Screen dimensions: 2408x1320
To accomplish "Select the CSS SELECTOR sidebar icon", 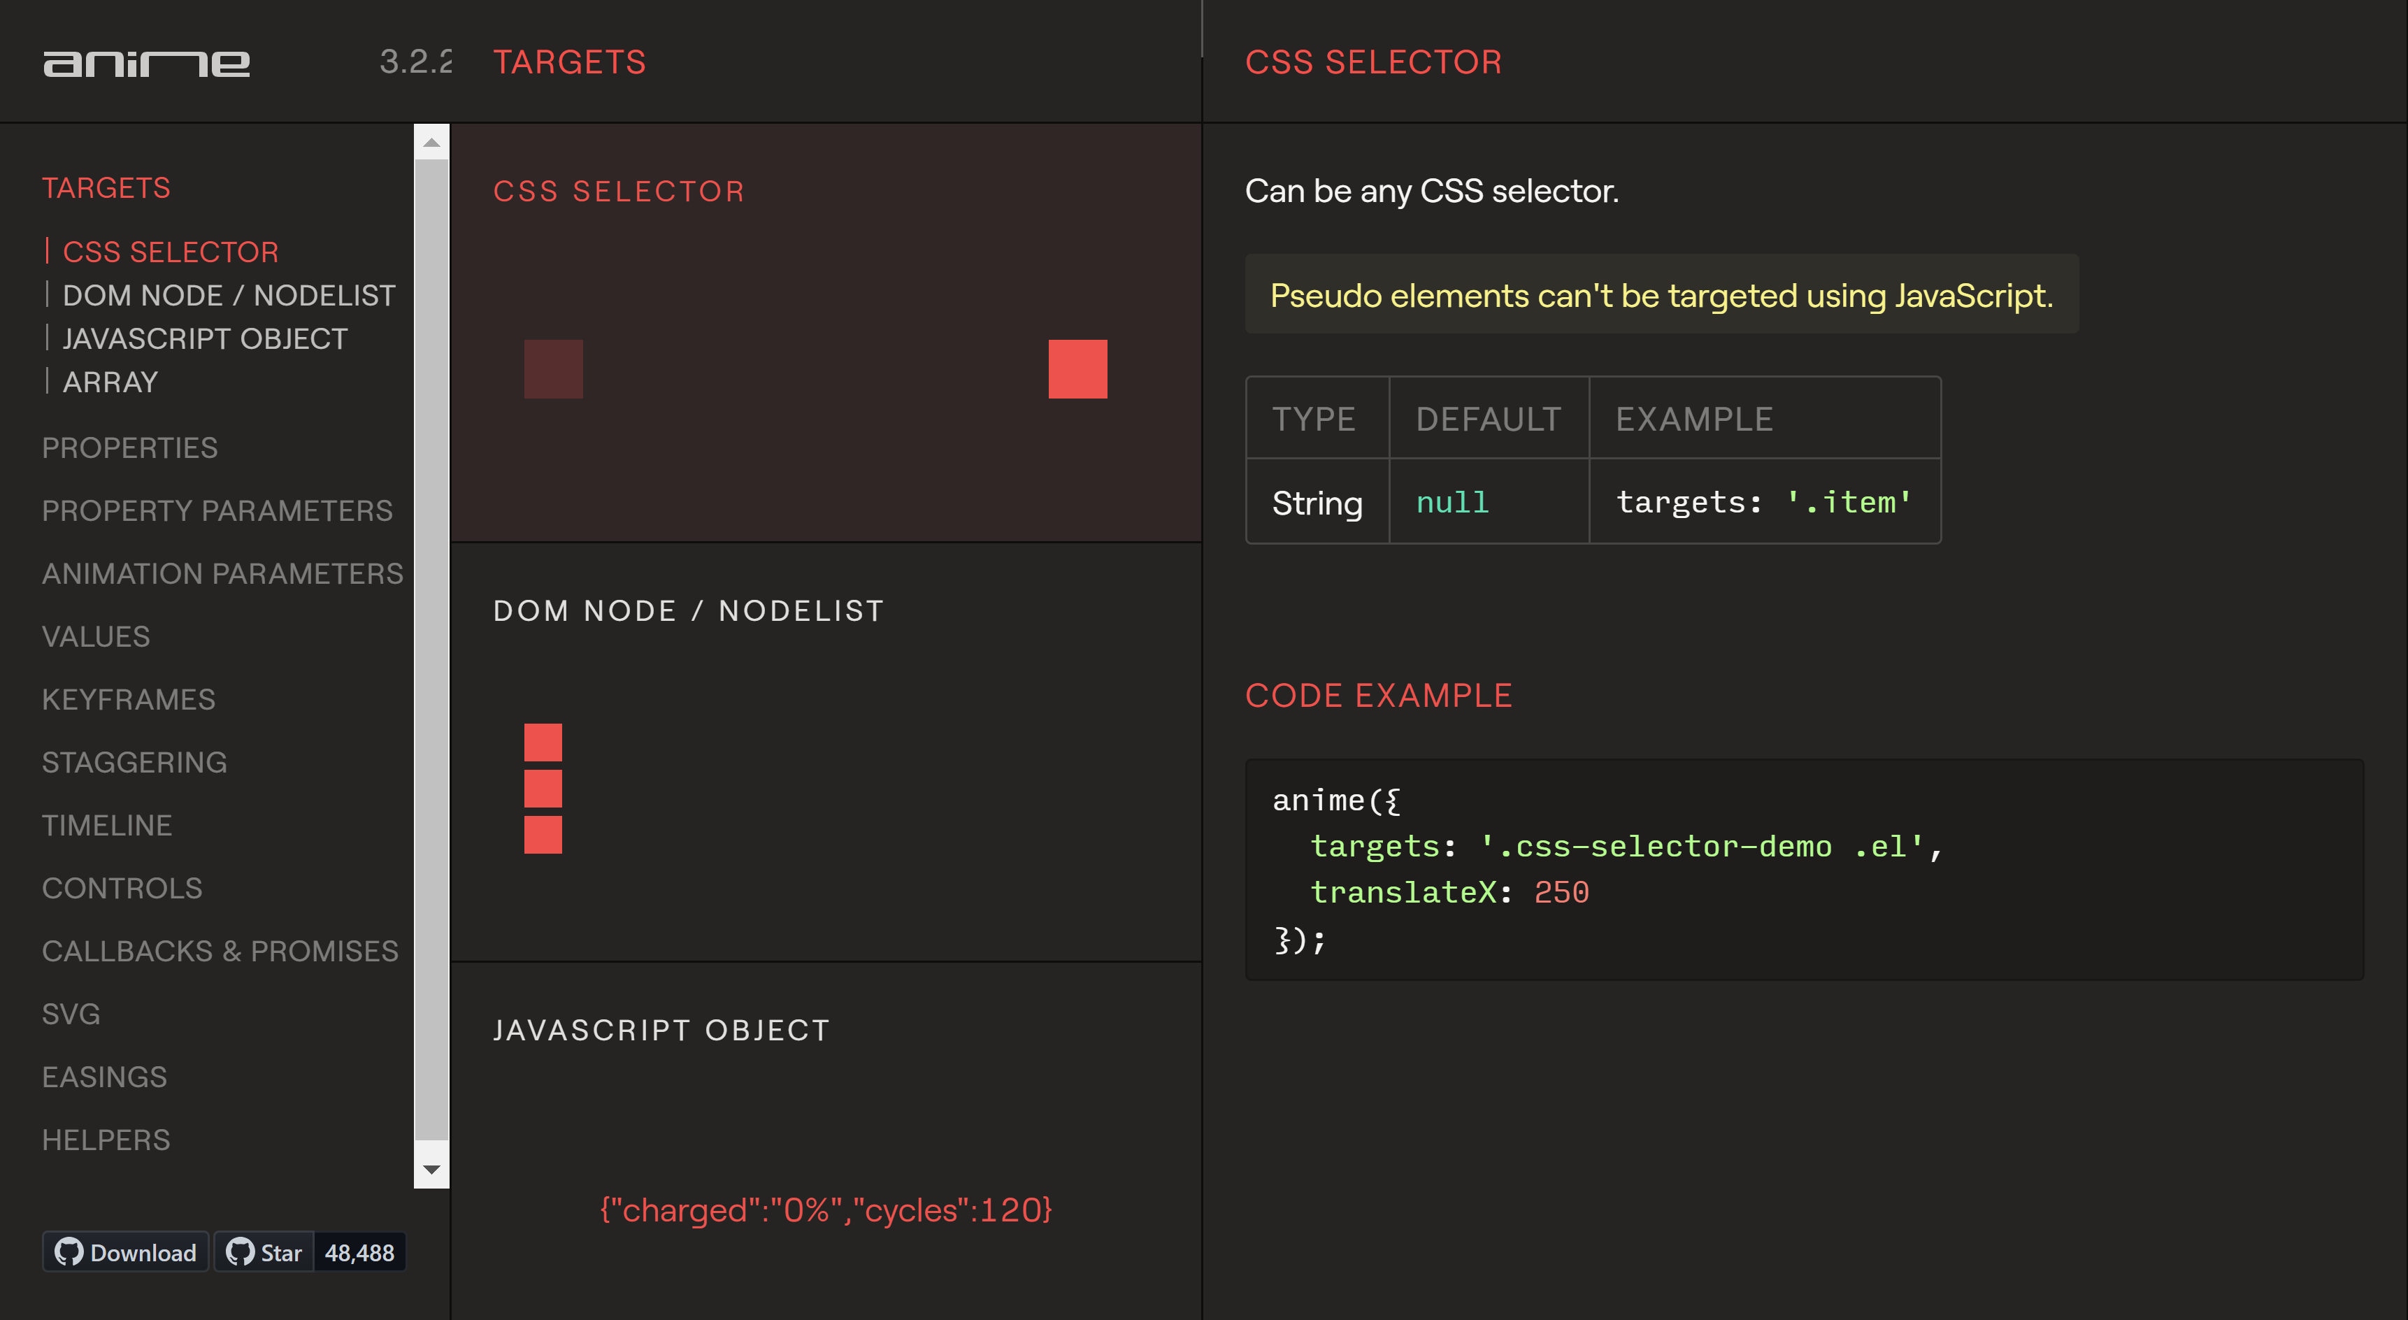I will (171, 250).
